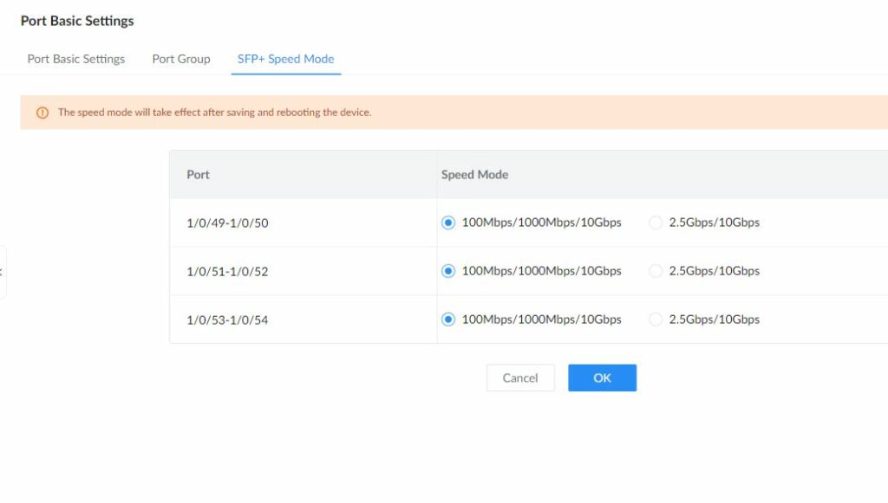888x503 pixels.
Task: Select 100Mbps/1000Mbps/10Gbps for ports 1/0/51-1/0/52
Action: (x=448, y=271)
